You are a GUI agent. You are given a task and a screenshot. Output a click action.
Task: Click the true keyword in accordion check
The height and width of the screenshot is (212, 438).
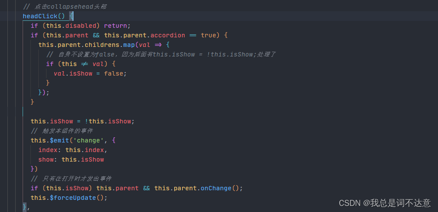tap(208, 35)
